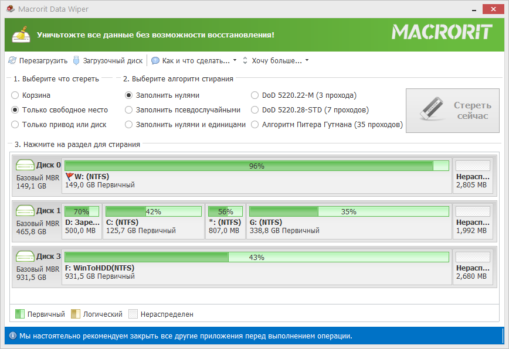The image size is (509, 349).
Task: Click the D: partition 70% usage bar
Action: [82, 211]
